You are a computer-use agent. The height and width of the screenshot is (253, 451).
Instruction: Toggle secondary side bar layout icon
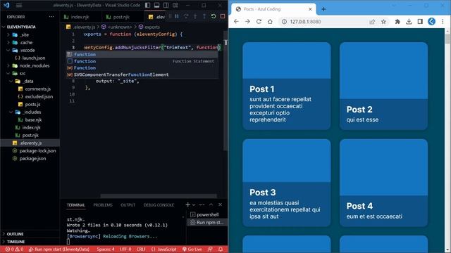click(166, 5)
